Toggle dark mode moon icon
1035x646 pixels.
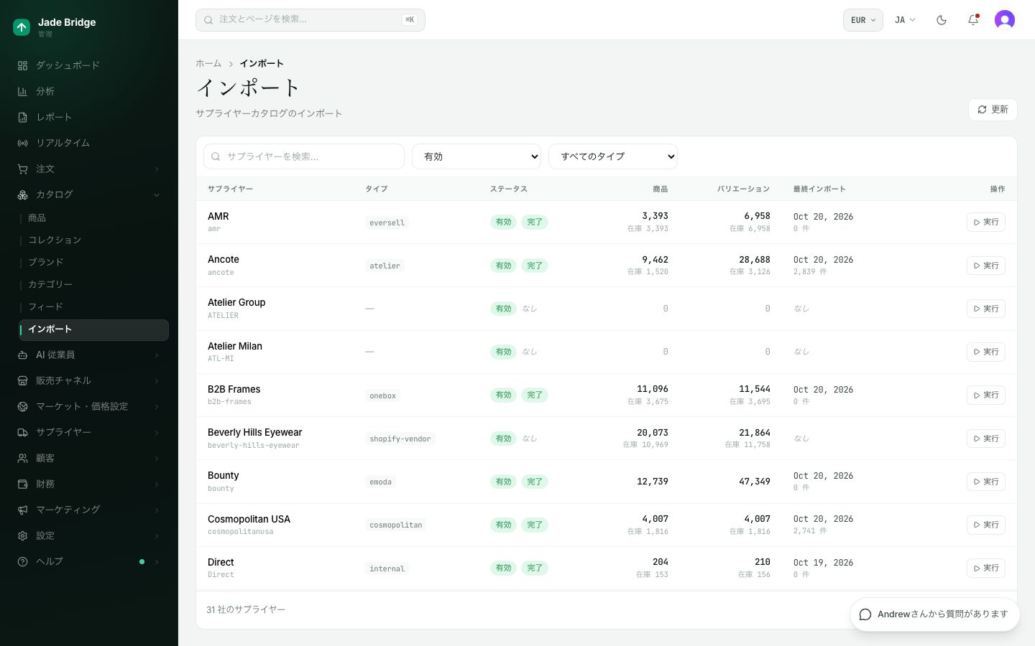[x=942, y=20]
